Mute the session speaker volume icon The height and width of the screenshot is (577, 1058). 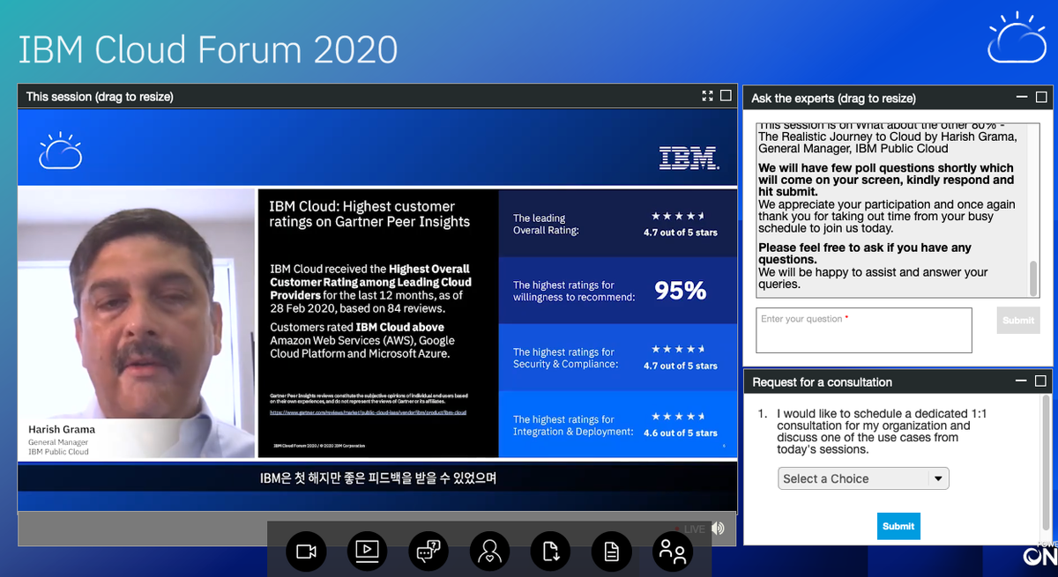[718, 529]
